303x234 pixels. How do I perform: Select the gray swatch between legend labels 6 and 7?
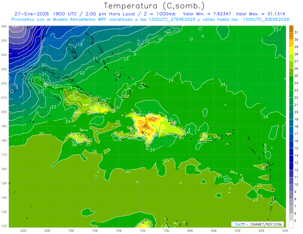291,210
